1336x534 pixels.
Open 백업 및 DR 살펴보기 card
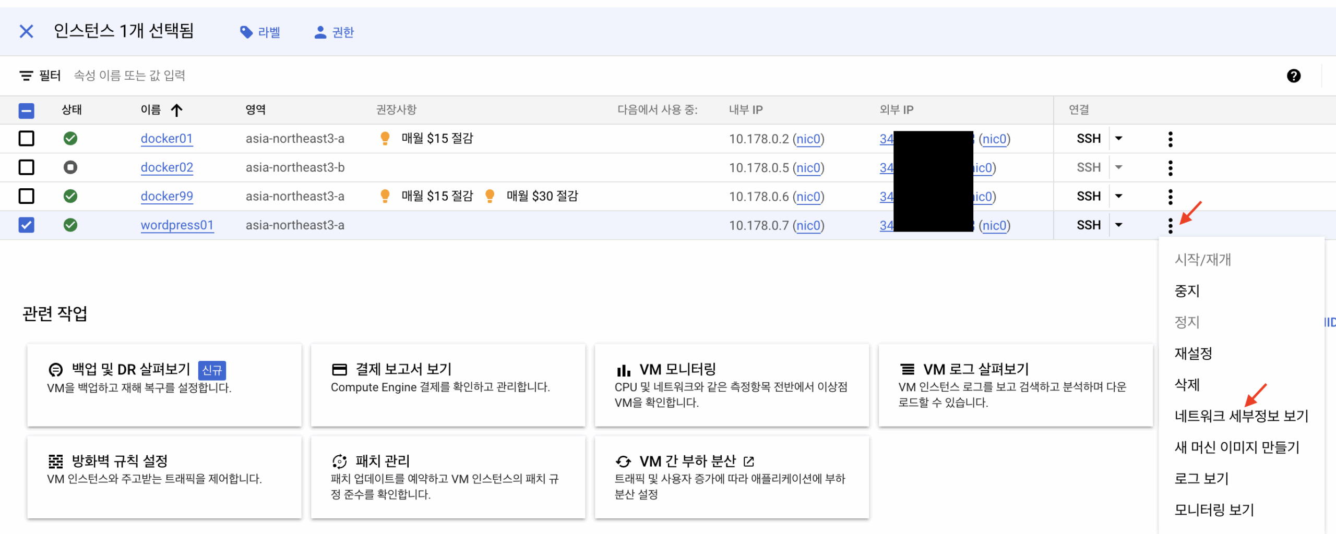pos(164,385)
